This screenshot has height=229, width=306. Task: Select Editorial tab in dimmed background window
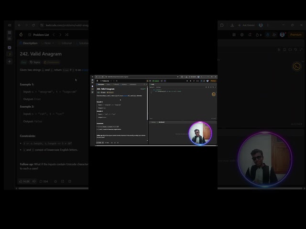[x=65, y=43]
